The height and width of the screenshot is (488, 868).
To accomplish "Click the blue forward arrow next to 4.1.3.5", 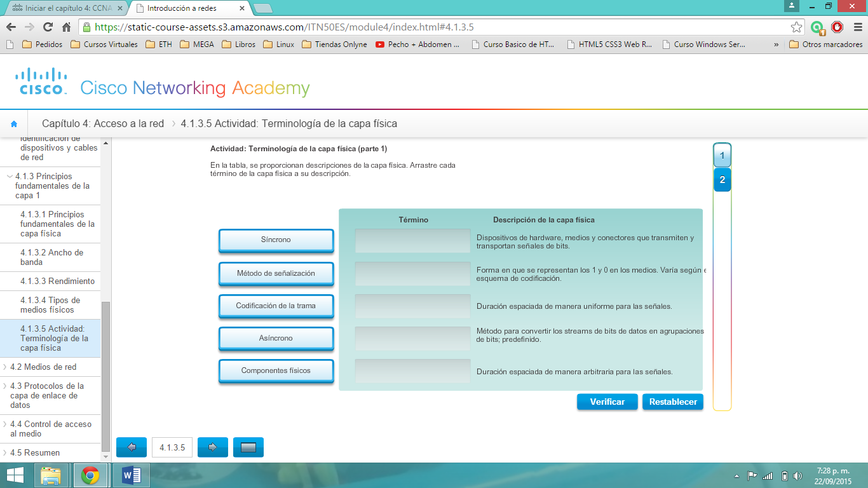I will (x=212, y=447).
